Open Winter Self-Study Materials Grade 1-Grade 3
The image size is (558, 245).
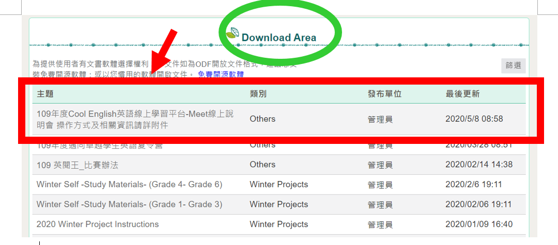129,204
